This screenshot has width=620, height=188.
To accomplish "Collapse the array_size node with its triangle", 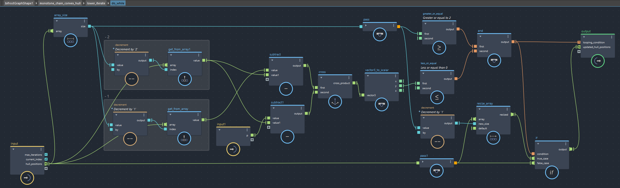I will 57,21.
